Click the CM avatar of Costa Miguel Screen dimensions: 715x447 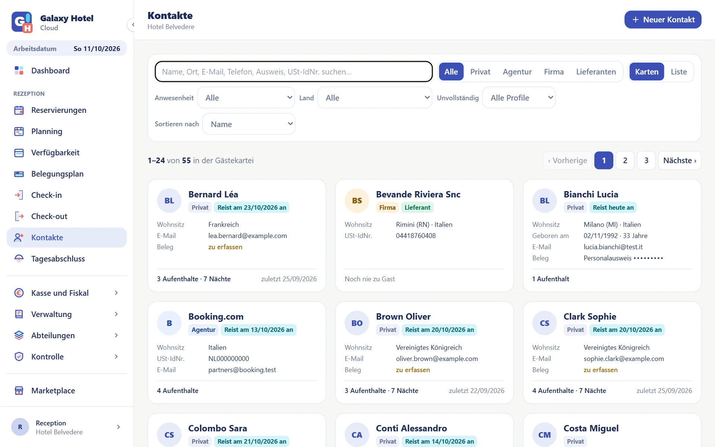(x=545, y=435)
